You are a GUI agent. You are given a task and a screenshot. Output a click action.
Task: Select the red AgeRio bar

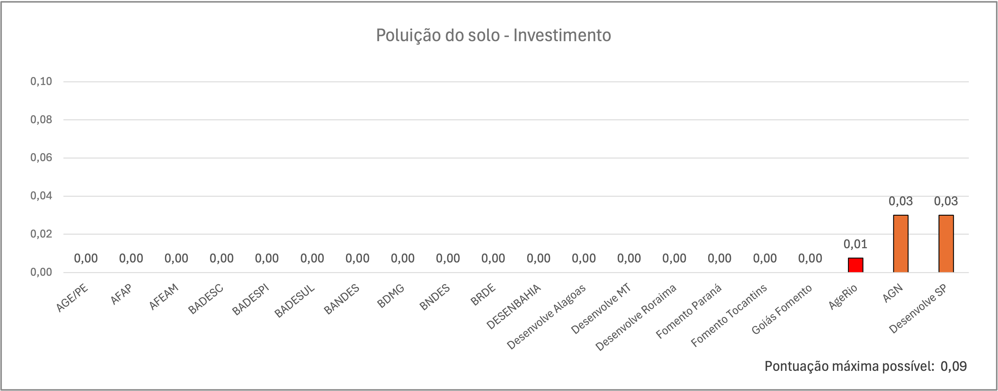click(x=855, y=265)
